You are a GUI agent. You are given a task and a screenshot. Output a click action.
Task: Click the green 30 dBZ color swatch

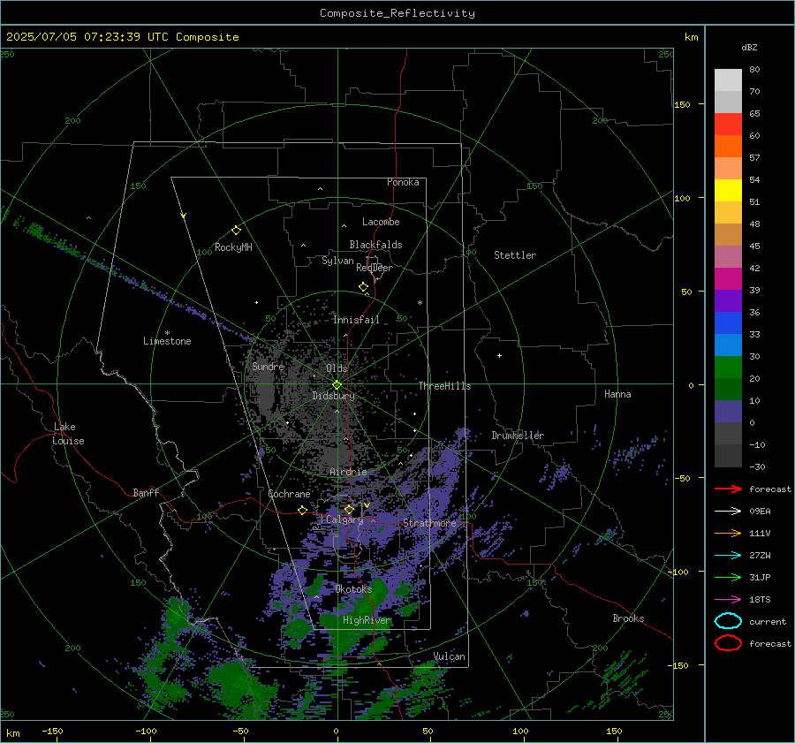[728, 368]
